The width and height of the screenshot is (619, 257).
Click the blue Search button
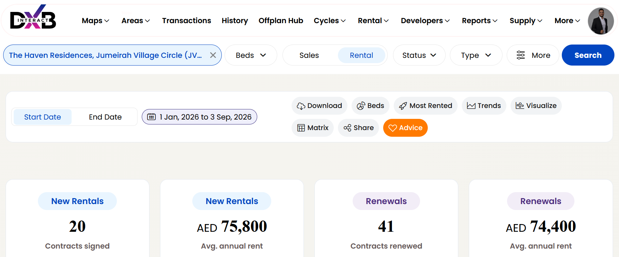coord(588,55)
